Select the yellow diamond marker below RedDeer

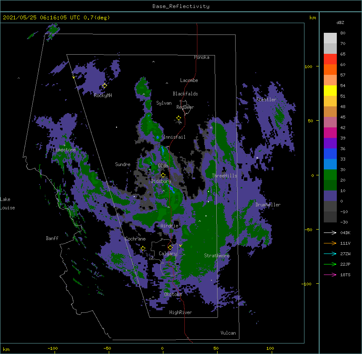[178, 118]
